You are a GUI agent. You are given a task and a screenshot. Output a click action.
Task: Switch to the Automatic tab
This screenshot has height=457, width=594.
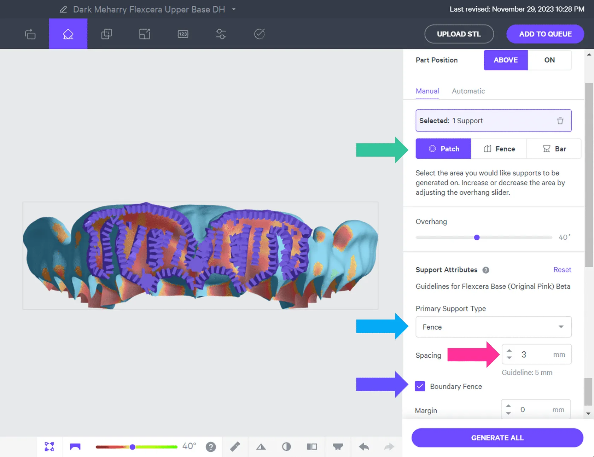(468, 91)
